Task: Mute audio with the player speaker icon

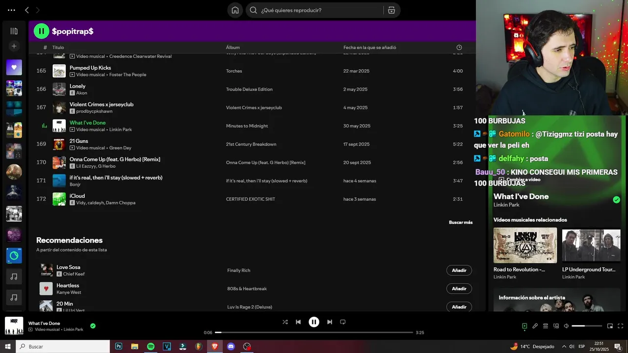Action: click(566, 326)
